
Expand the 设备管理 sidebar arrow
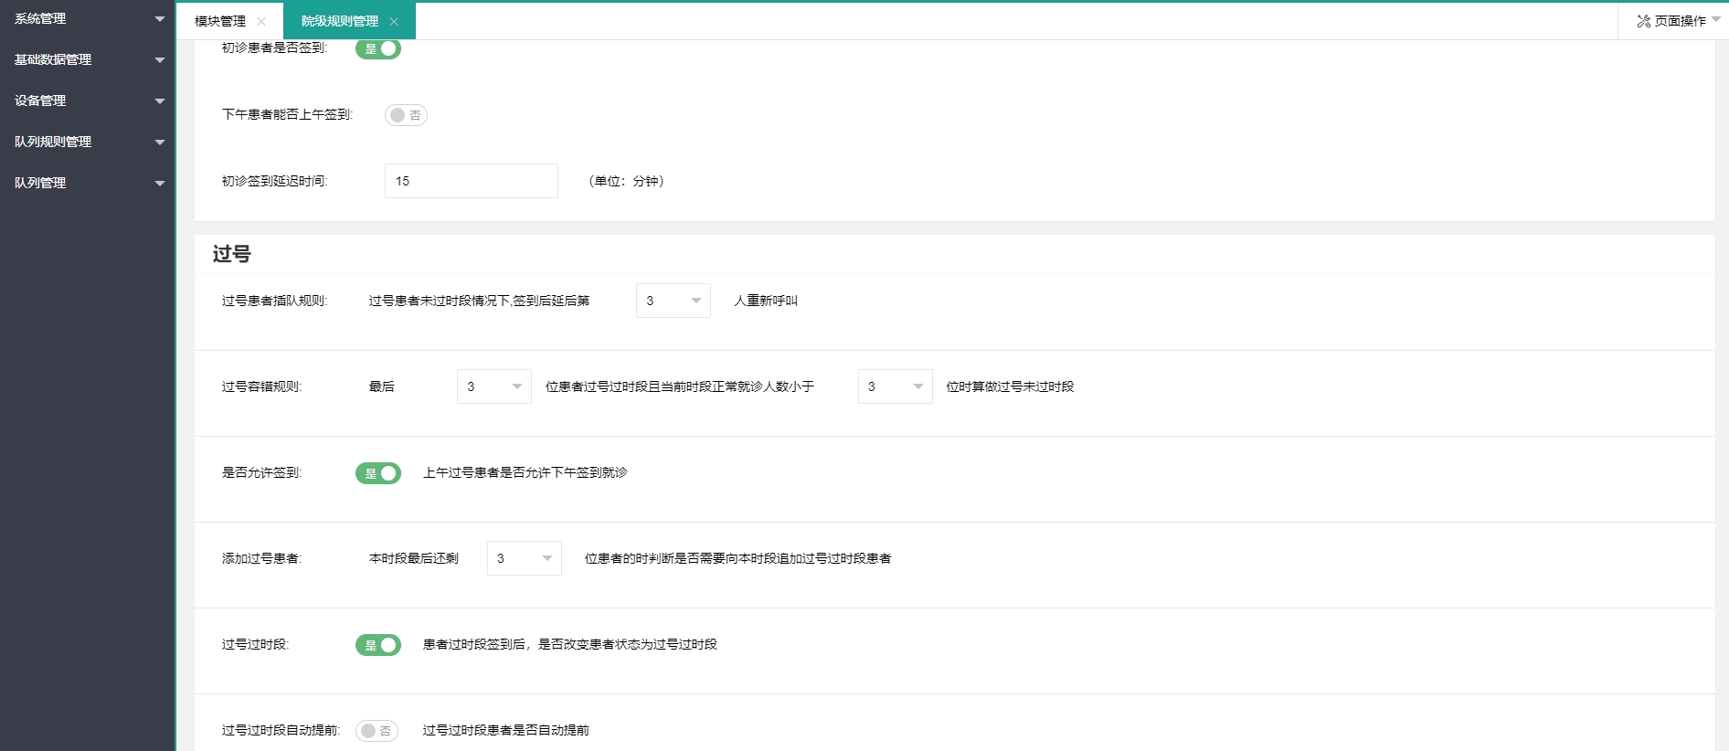point(160,101)
